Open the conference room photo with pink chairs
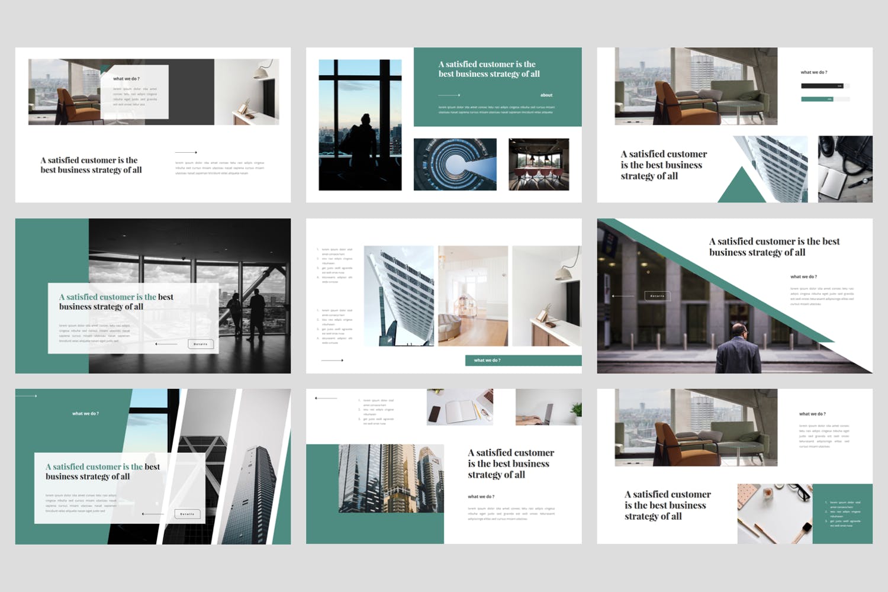 (539, 165)
